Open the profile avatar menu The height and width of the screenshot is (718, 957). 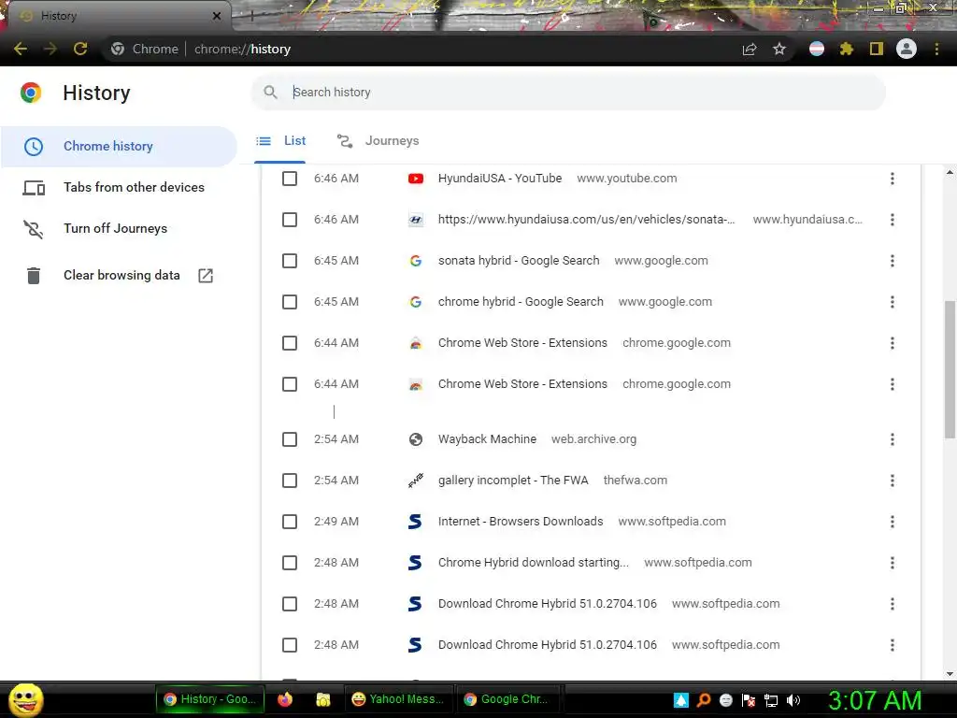[907, 49]
